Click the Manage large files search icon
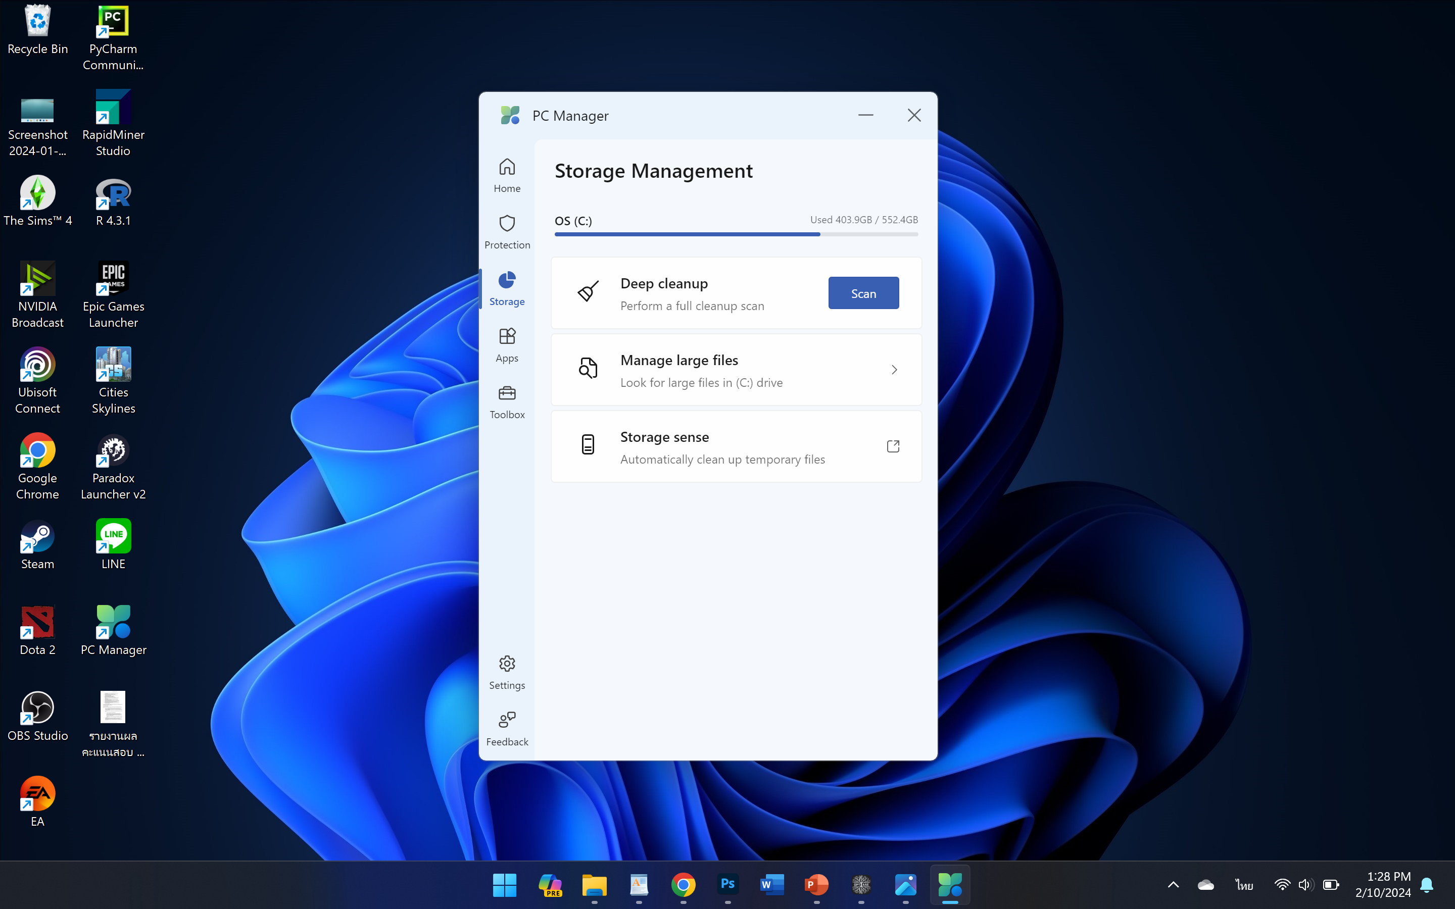Viewport: 1455px width, 909px height. point(588,368)
